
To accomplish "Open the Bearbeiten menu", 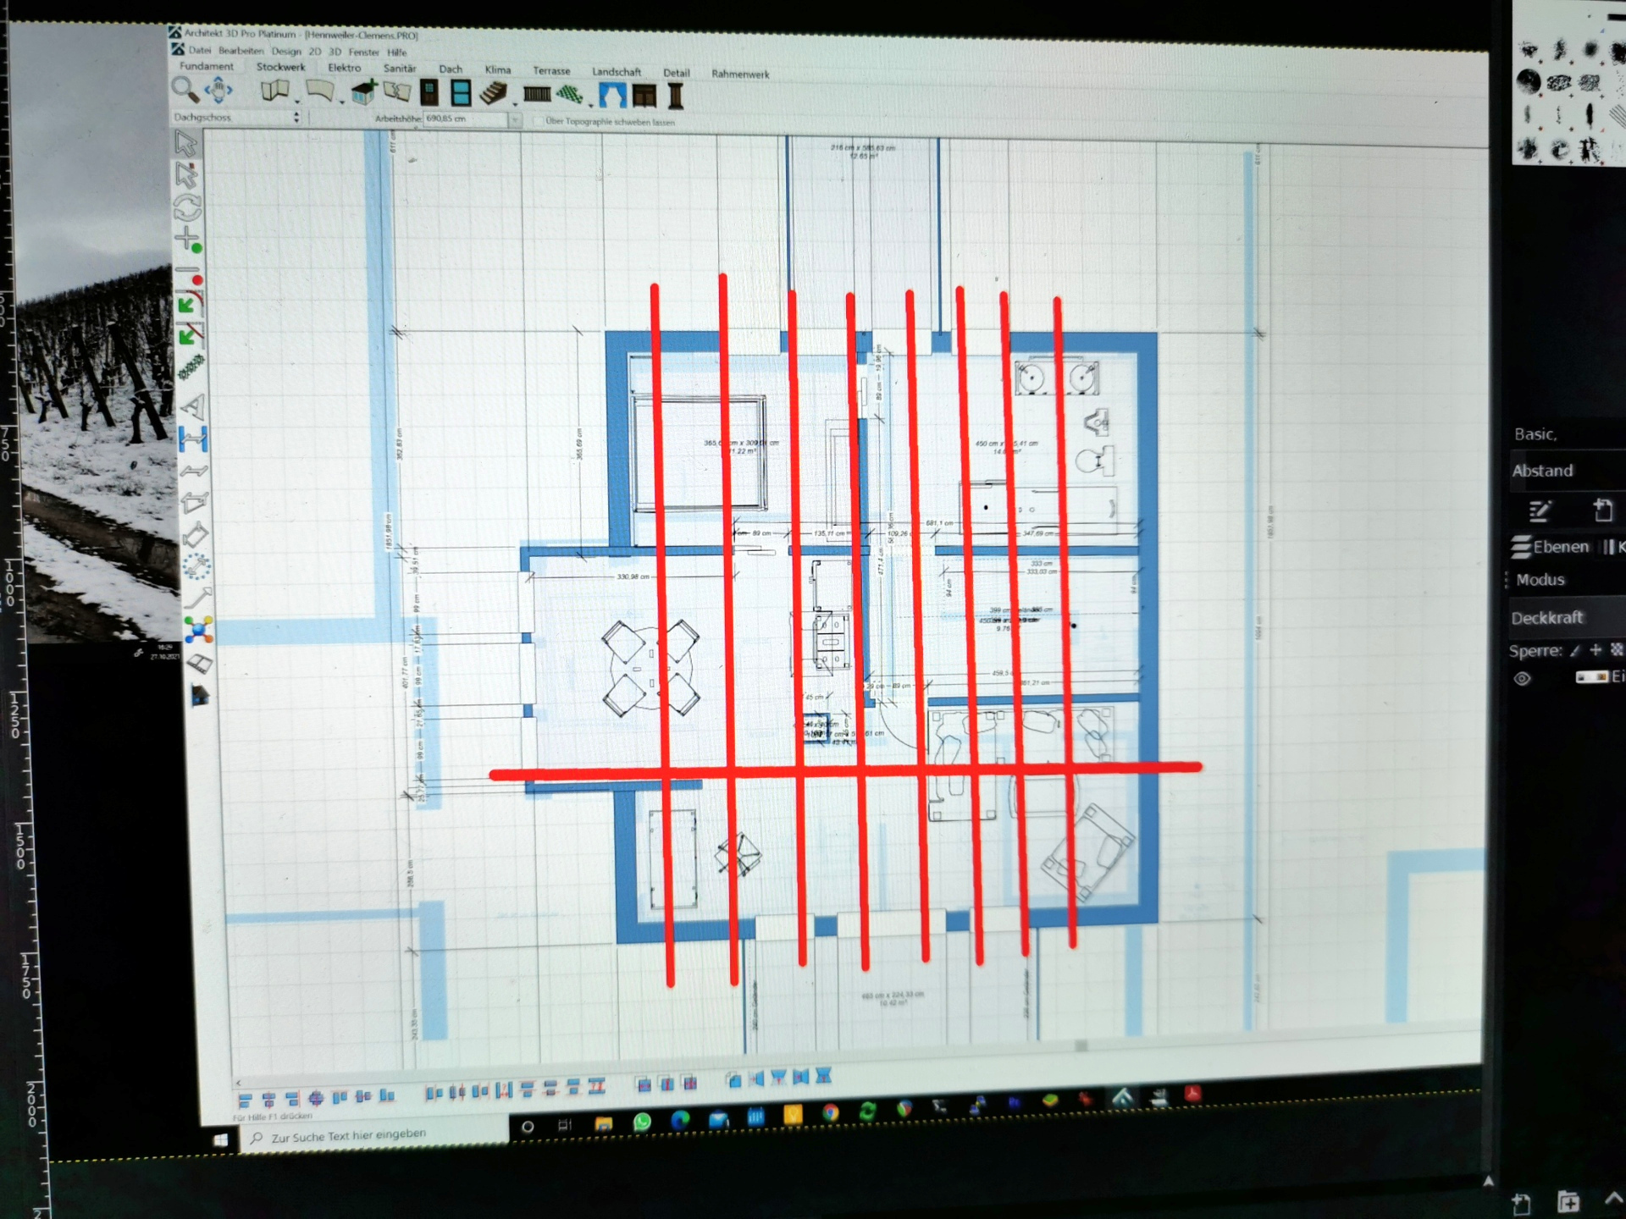I will point(241,51).
